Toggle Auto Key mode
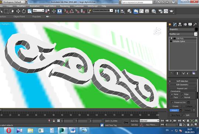Image resolution: width=199 pixels, height=134 pixels. 135,121
